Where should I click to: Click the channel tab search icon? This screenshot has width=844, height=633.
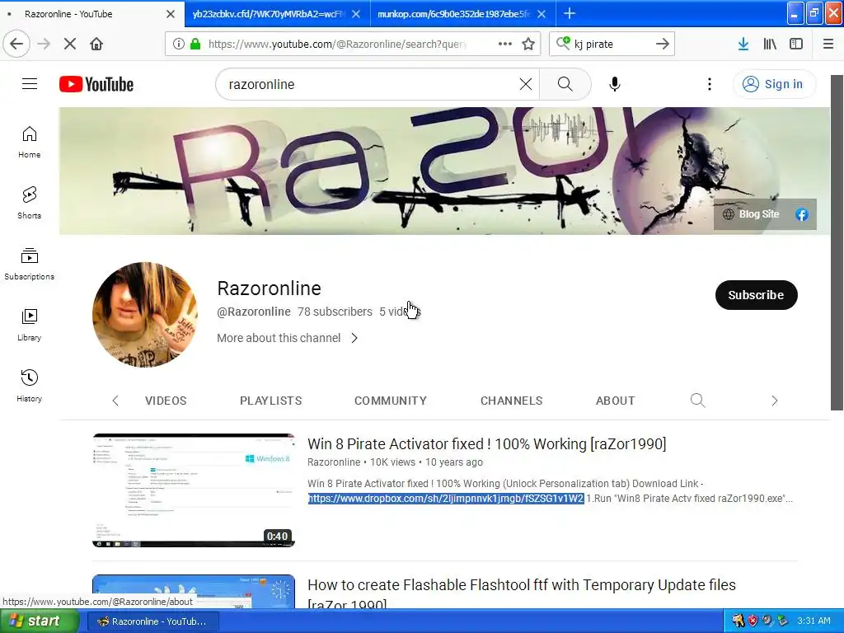tap(697, 401)
